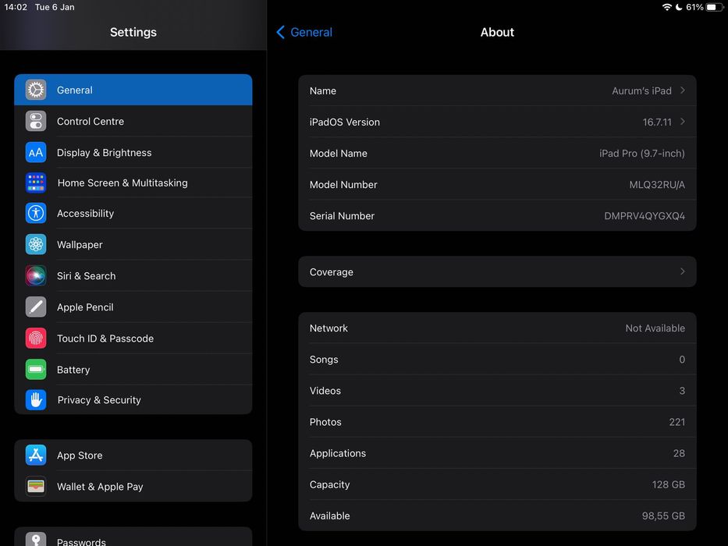The width and height of the screenshot is (728, 546).
Task: Tap the battery indicator in status bar
Action: (714, 7)
